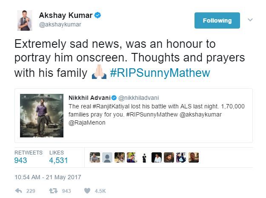Click the last liker avatar in row
This screenshot has height=198, width=266.
tap(194, 158)
